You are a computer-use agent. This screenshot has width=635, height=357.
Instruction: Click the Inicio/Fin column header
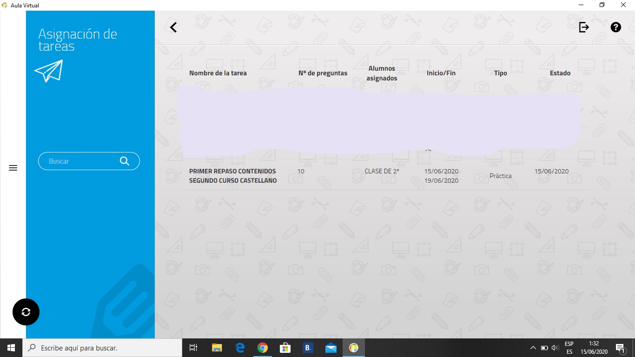pos(441,73)
